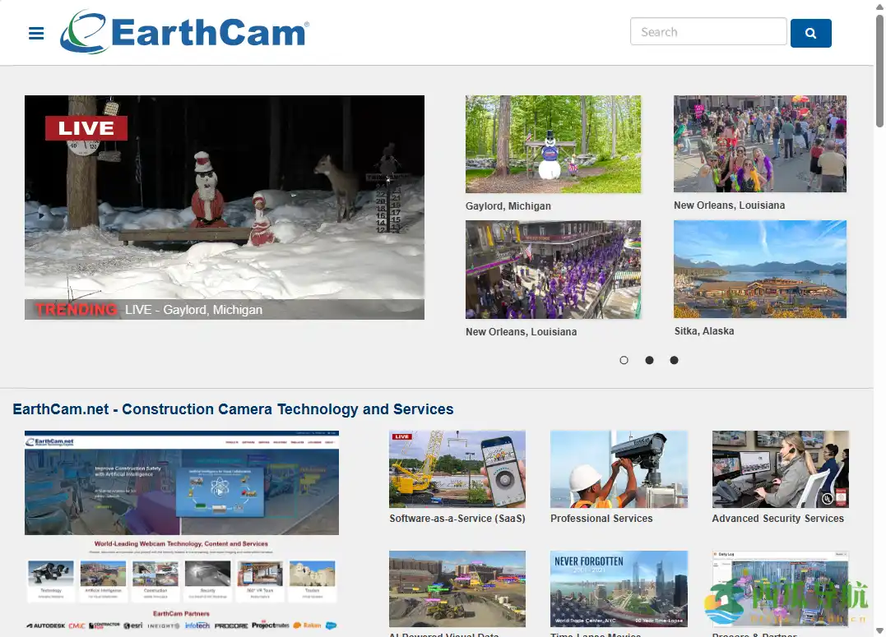This screenshot has height=637, width=886.
Task: Click the trending LIVE Gaylord video player
Action: click(x=225, y=206)
